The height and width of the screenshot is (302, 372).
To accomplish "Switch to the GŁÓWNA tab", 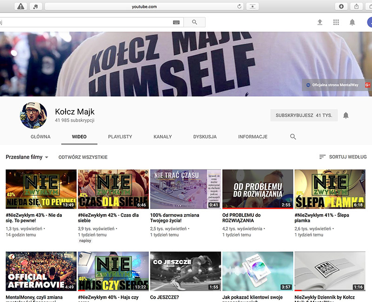I will pyautogui.click(x=40, y=137).
